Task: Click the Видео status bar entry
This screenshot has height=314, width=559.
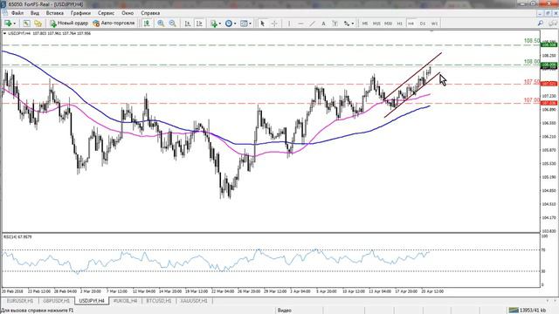Action: pos(285,311)
